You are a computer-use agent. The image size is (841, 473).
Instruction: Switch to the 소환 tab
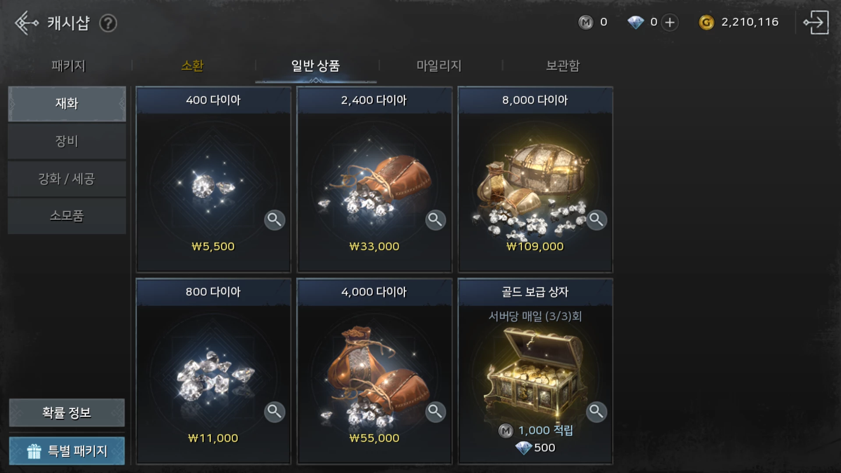pyautogui.click(x=192, y=66)
